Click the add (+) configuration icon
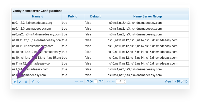Screen dimensions: 200x104 [x=15, y=82]
